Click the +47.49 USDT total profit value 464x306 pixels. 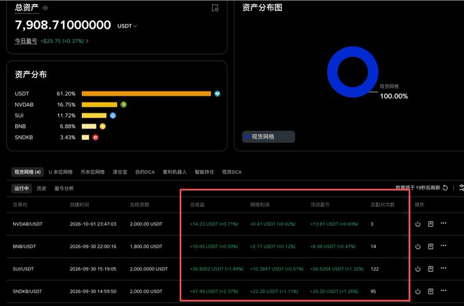coord(214,292)
